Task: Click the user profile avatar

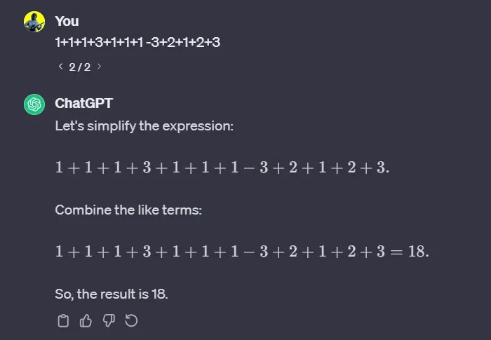Action: [34, 22]
